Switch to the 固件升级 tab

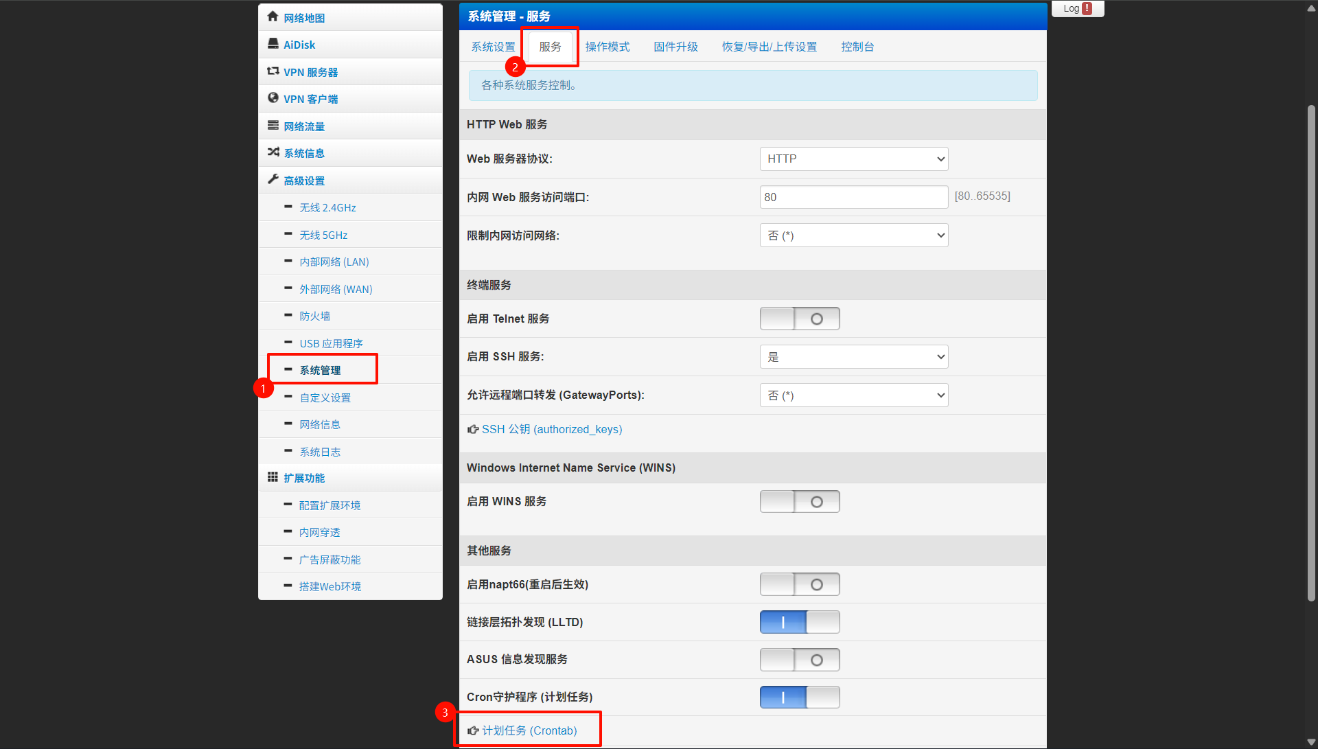(x=675, y=47)
